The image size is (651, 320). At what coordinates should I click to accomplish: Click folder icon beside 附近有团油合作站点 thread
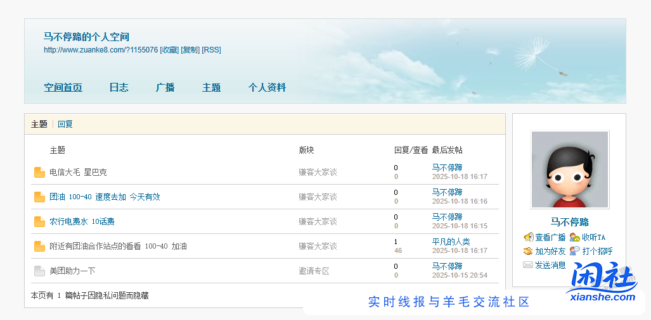point(39,246)
